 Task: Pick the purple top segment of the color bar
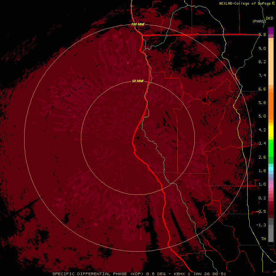(x=271, y=31)
